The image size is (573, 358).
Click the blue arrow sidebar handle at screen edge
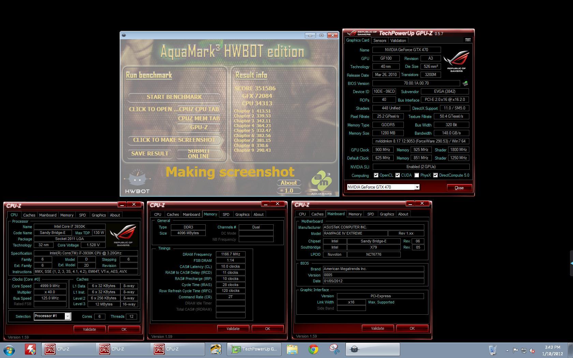(x=571, y=263)
